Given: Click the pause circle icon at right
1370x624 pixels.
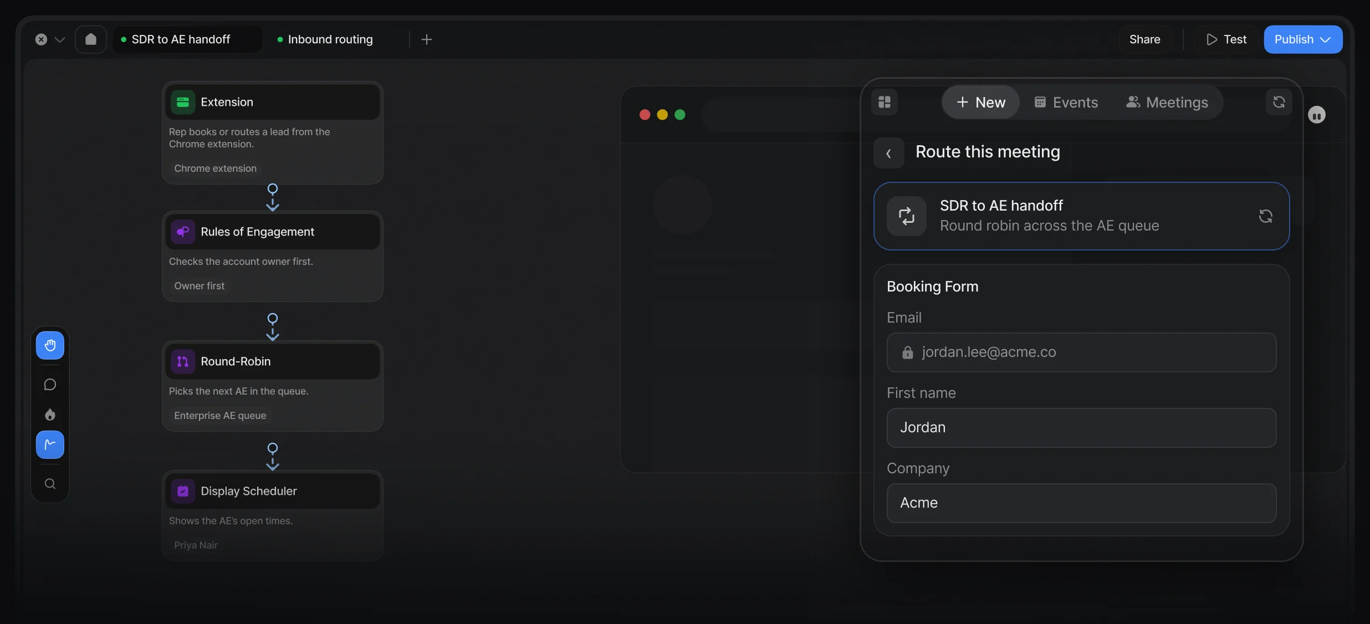Looking at the screenshot, I should pyautogui.click(x=1317, y=115).
